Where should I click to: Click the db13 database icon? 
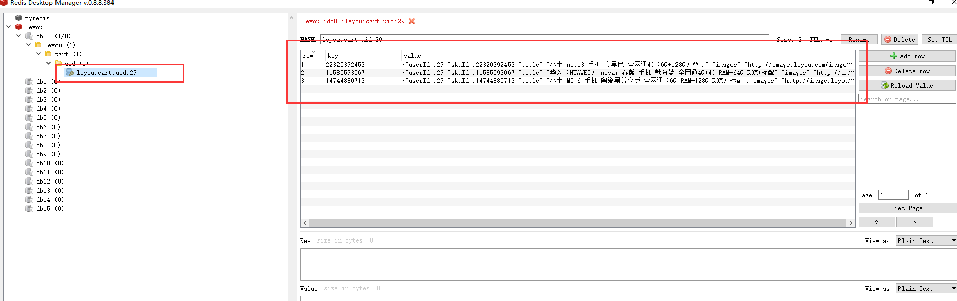[x=29, y=190]
